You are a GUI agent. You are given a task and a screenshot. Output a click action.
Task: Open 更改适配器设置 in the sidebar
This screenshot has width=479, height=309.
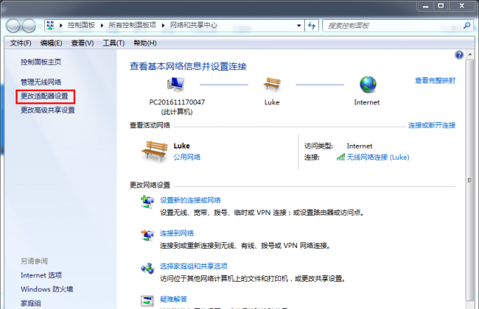pyautogui.click(x=44, y=96)
